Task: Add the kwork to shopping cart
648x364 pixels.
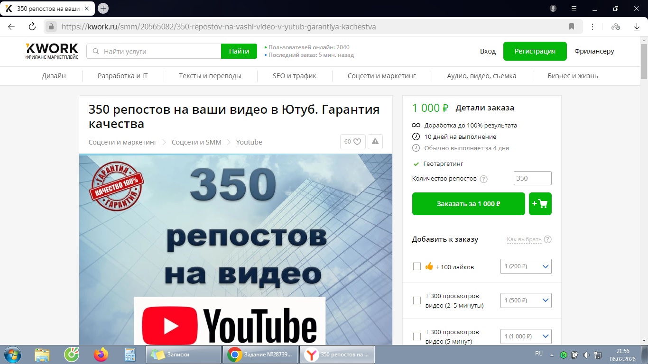Action: pos(540,204)
